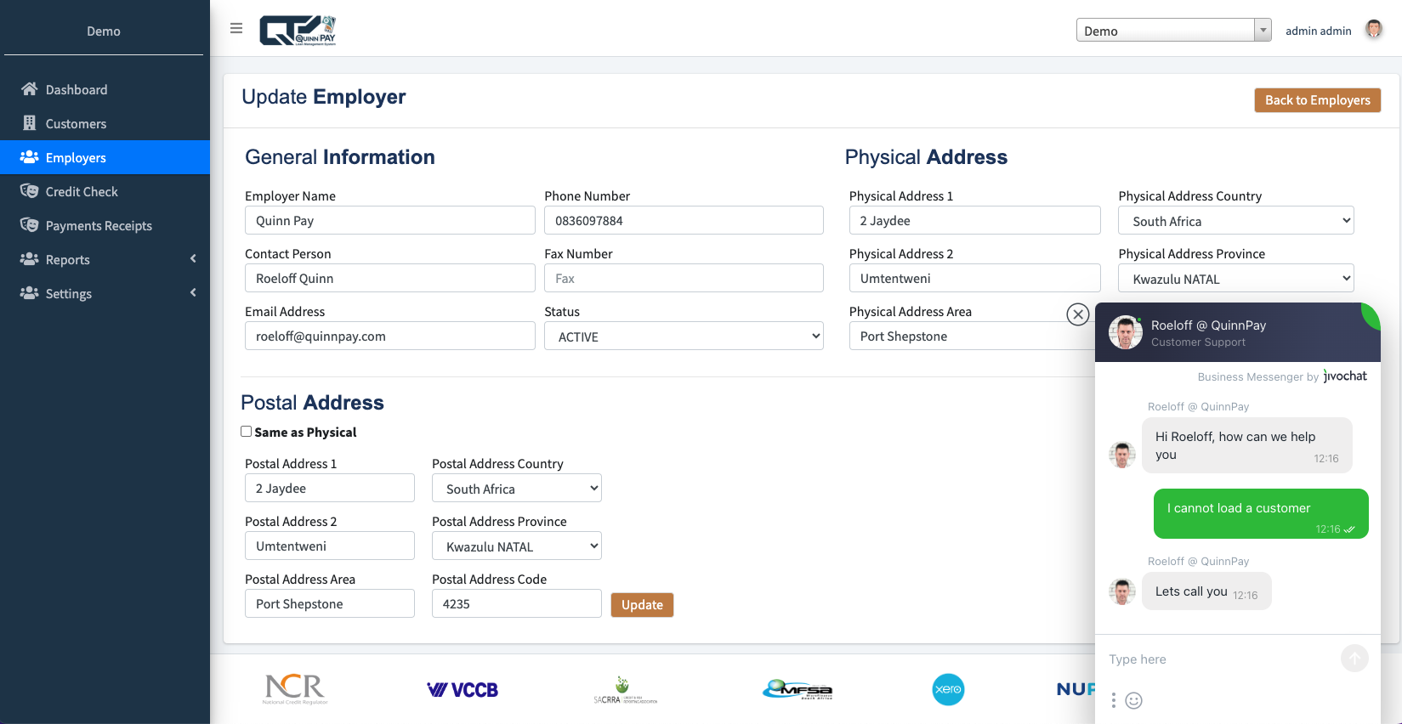This screenshot has width=1402, height=724.
Task: Focus the Phone Number field
Action: [x=684, y=220]
